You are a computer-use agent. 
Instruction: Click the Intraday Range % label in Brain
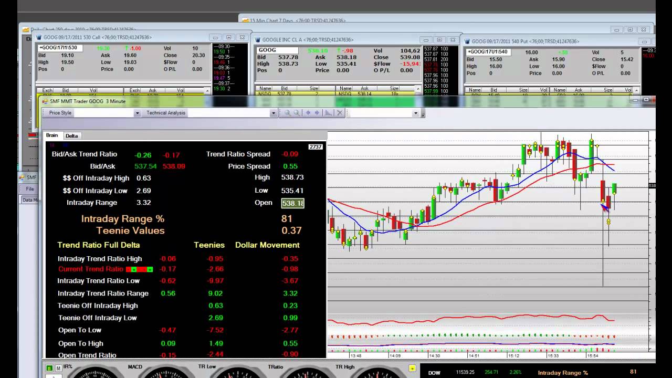123,219
